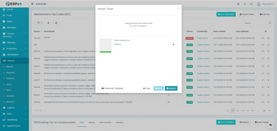This screenshot has height=131, width=277.
Task: Click Add Tax button
Action: 265,14
